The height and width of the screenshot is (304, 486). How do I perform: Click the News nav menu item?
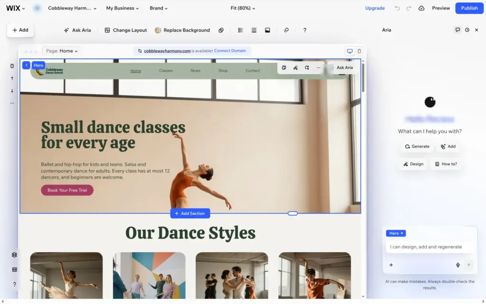(195, 70)
